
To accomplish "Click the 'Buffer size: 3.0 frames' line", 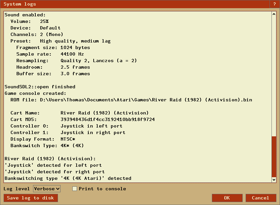I will click(53, 74).
